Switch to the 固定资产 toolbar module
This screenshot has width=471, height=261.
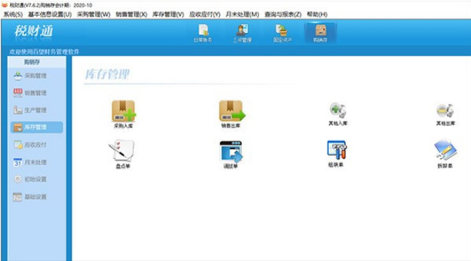[x=282, y=33]
